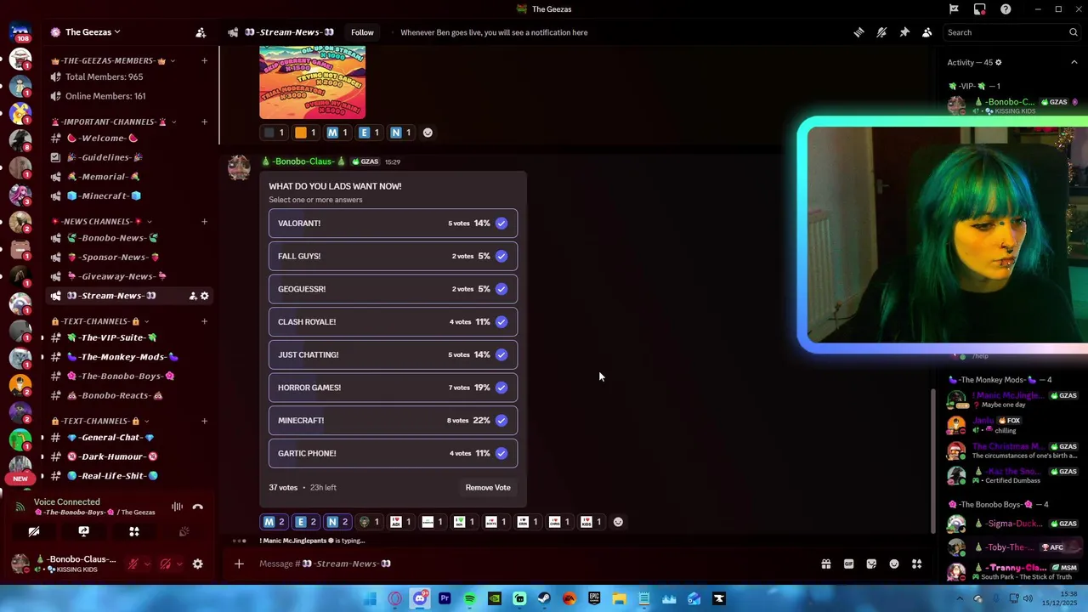Open the sticker picker
This screenshot has height=612, width=1088.
[871, 564]
